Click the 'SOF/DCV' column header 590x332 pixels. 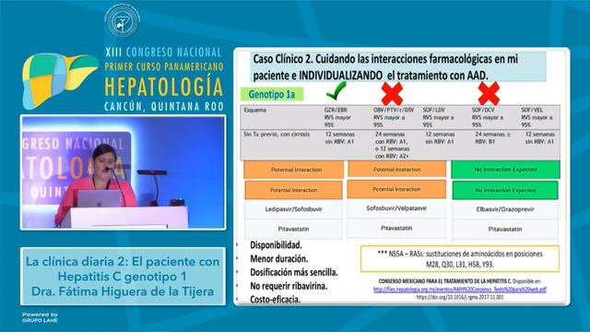click(483, 110)
